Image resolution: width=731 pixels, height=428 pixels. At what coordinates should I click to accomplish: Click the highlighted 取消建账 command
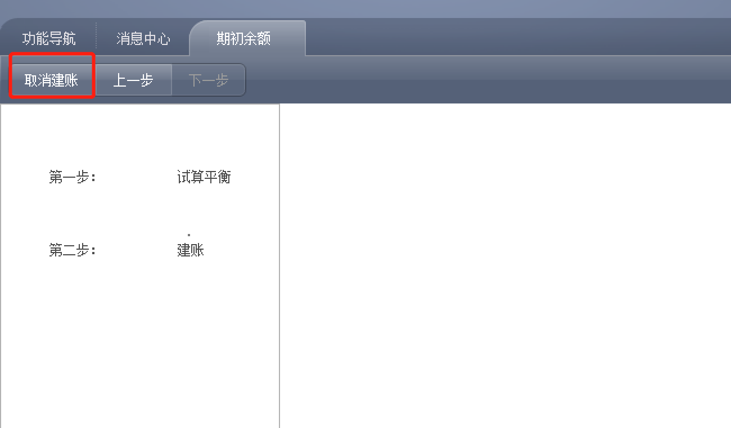51,79
